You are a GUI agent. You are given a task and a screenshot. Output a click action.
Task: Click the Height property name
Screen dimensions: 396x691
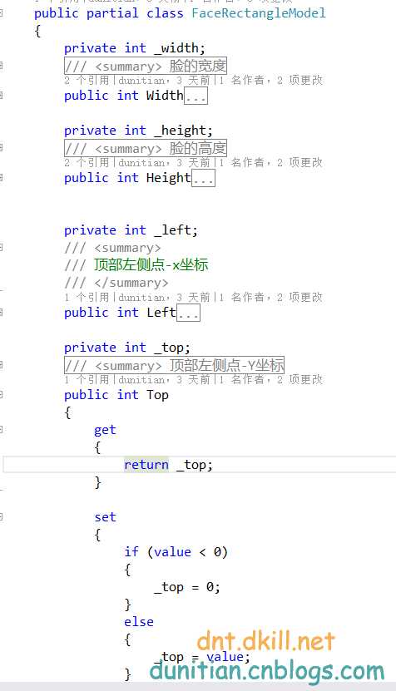coord(168,178)
